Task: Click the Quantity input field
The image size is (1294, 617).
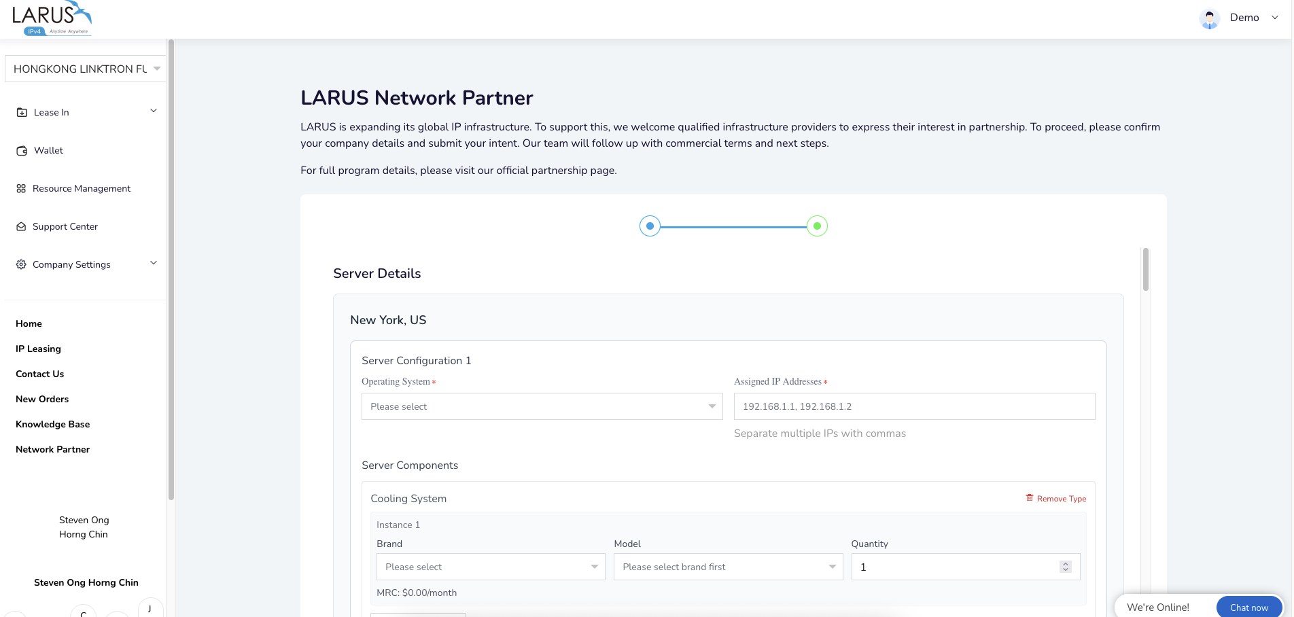Action: 966,567
